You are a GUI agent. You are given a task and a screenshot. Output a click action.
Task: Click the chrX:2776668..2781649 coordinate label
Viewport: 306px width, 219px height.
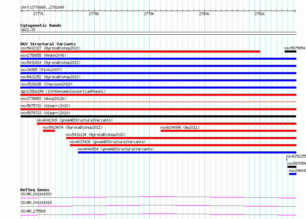pos(42,8)
